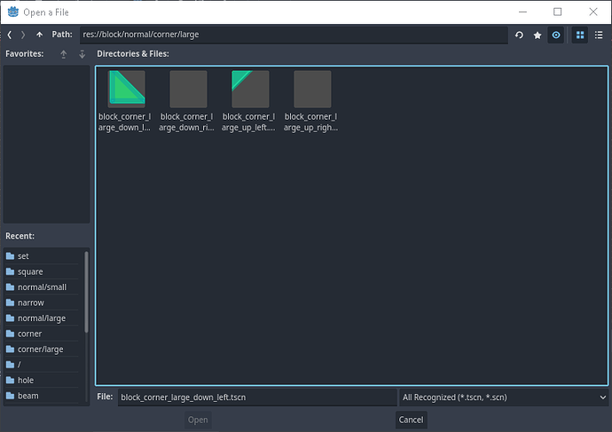
Task: Click the Recent list scrollbar
Action: 86,292
